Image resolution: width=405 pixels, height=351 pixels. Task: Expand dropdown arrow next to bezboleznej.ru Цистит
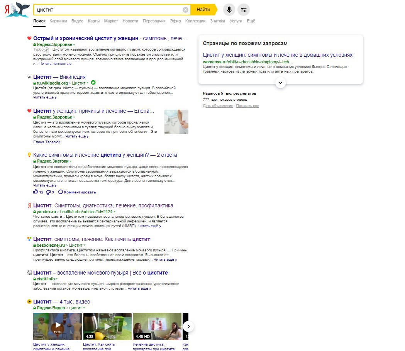(x=85, y=245)
